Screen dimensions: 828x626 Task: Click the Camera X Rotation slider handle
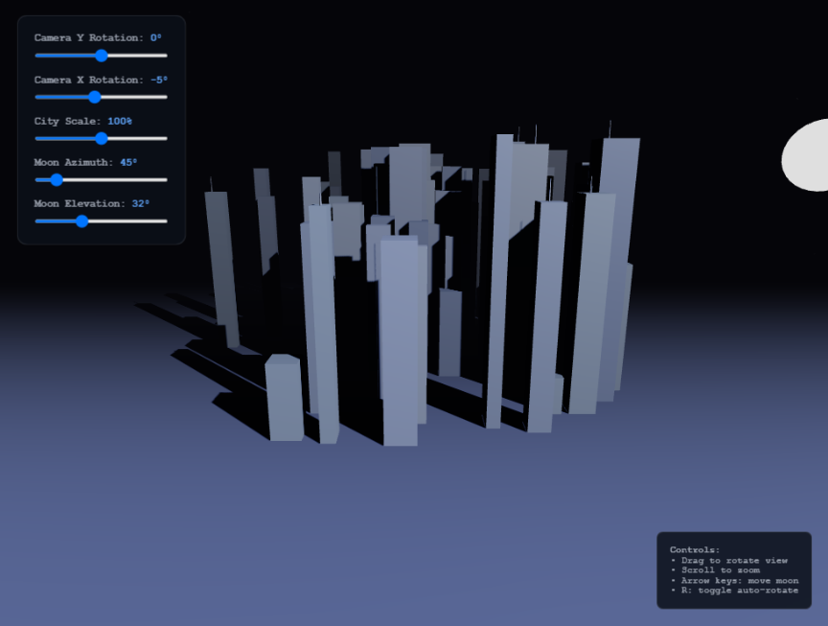point(94,97)
